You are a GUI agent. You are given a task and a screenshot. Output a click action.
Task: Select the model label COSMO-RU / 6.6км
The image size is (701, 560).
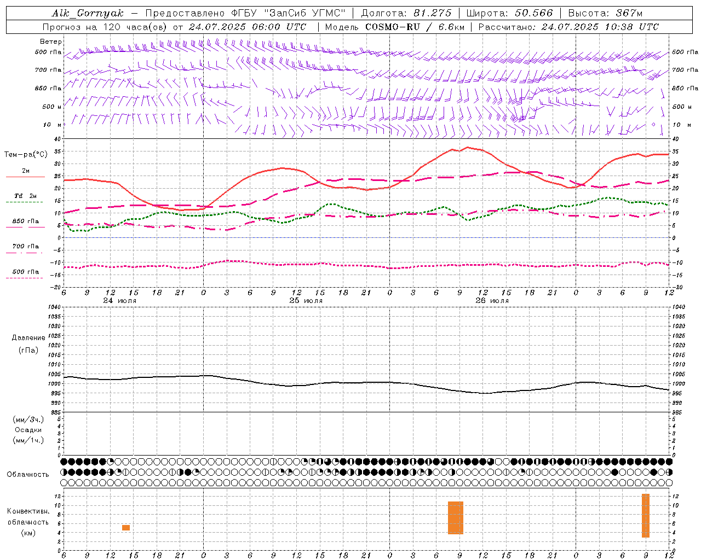[415, 27]
